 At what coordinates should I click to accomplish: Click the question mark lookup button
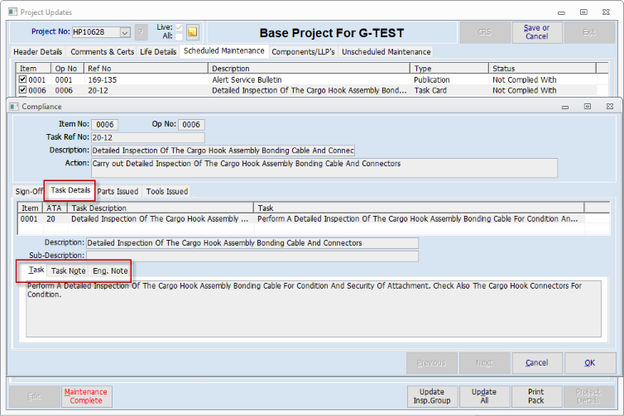click(141, 32)
